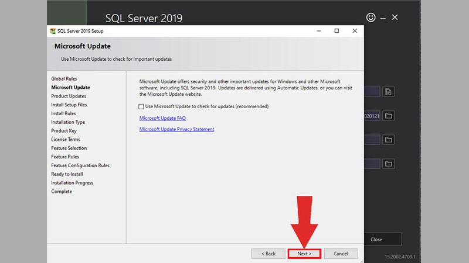Select Install Setup Files step
Screen dimensions: 469x263
tap(69, 105)
